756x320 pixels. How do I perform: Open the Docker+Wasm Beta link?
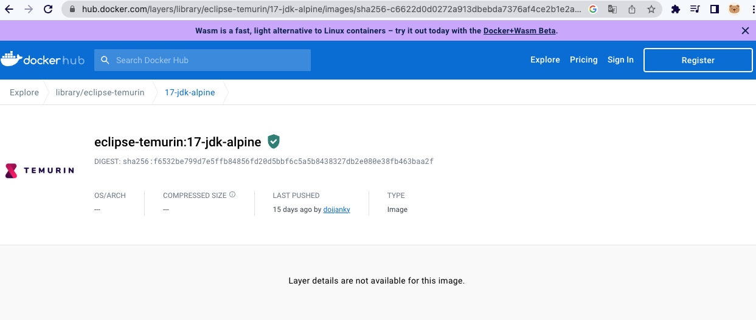click(519, 30)
